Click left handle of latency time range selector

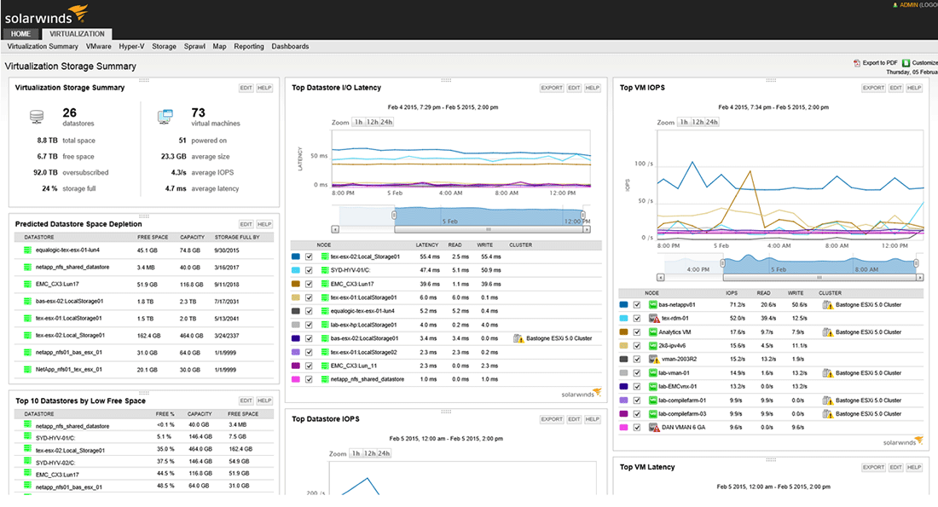click(x=394, y=215)
